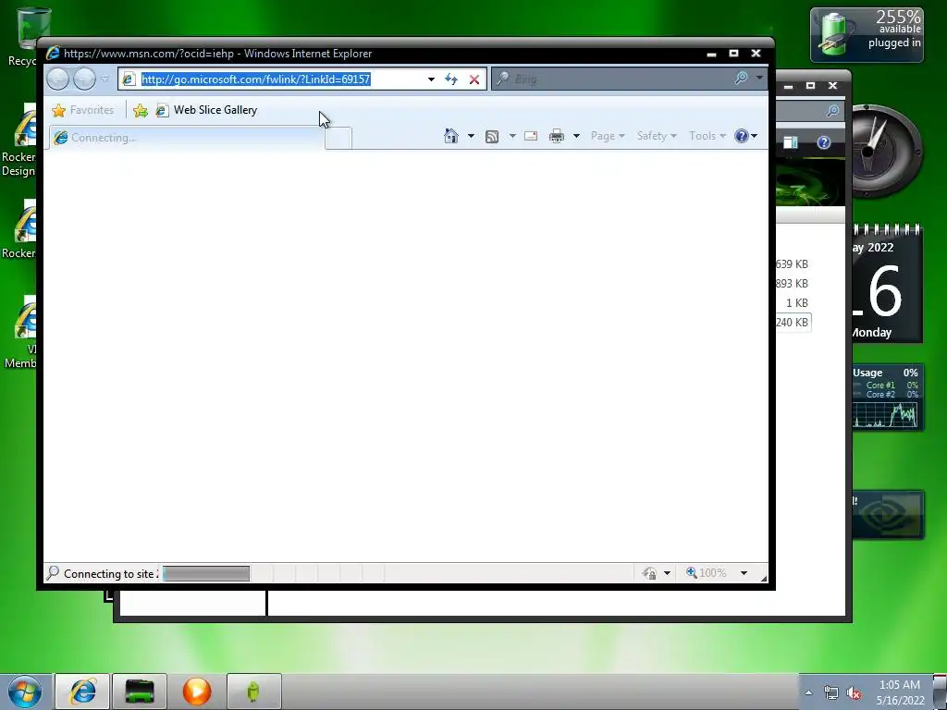Click the status bar loading progress bar
Image resolution: width=947 pixels, height=710 pixels.
[x=206, y=573]
